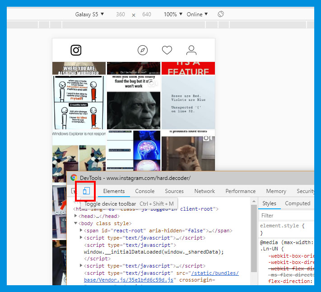Click the element.style rule in Styles
Screen dimensions: 321x292
(282, 226)
